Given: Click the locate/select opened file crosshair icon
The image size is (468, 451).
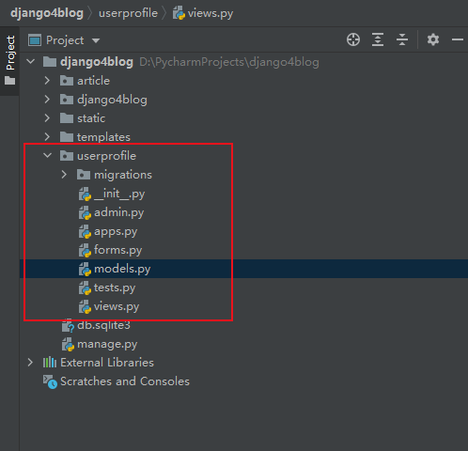Looking at the screenshot, I should click(353, 39).
